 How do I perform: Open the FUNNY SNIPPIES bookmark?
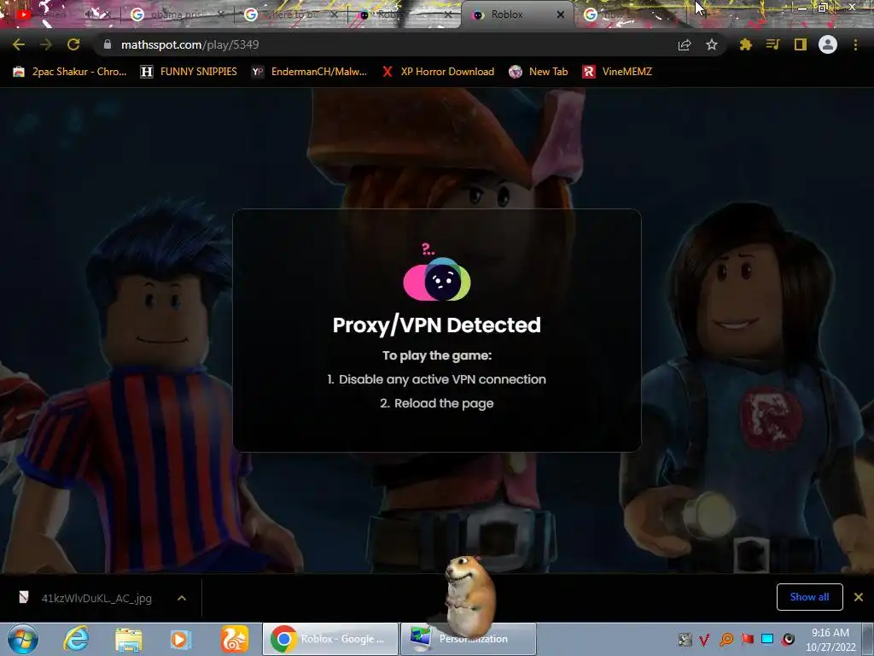tap(189, 72)
